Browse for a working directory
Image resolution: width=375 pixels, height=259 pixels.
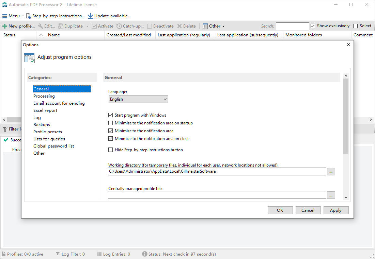click(331, 171)
